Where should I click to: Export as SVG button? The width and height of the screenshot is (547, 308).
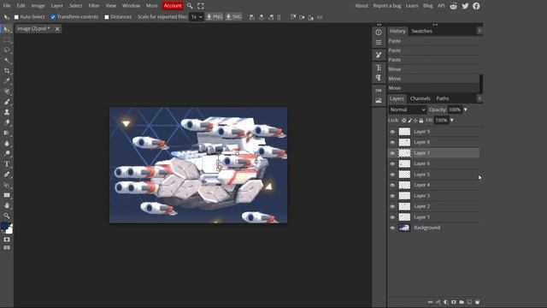[x=233, y=17]
